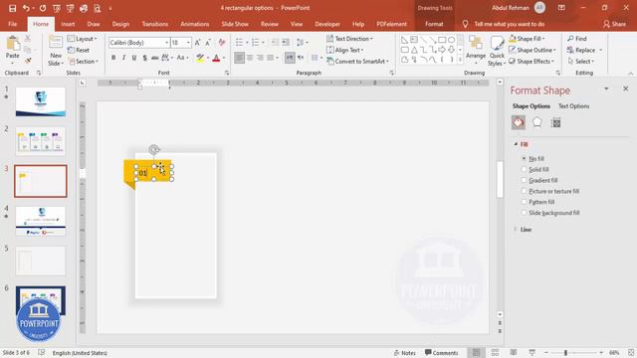Select slide 2 thumbnail
This screenshot has height=358, width=637.
tap(40, 141)
